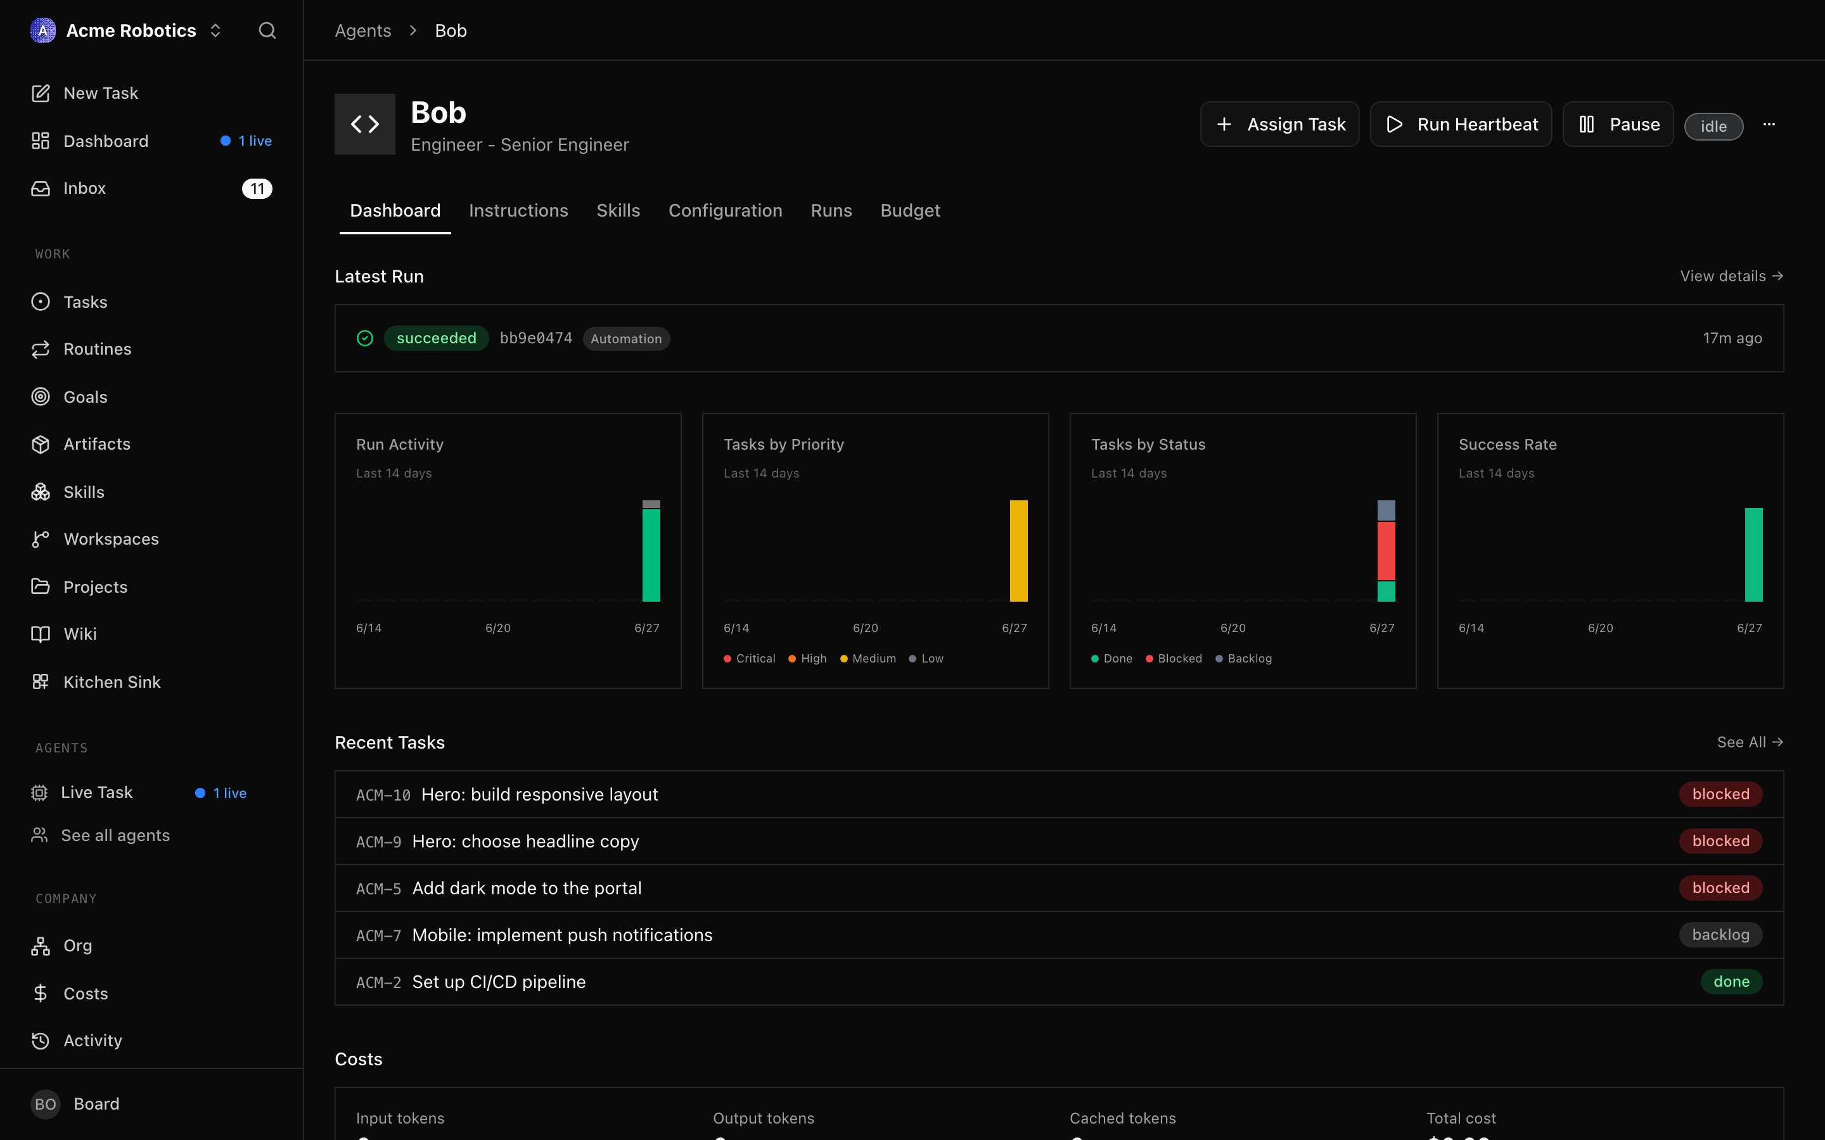
Task: Click Bob's code brackets avatar
Action: coord(365,124)
